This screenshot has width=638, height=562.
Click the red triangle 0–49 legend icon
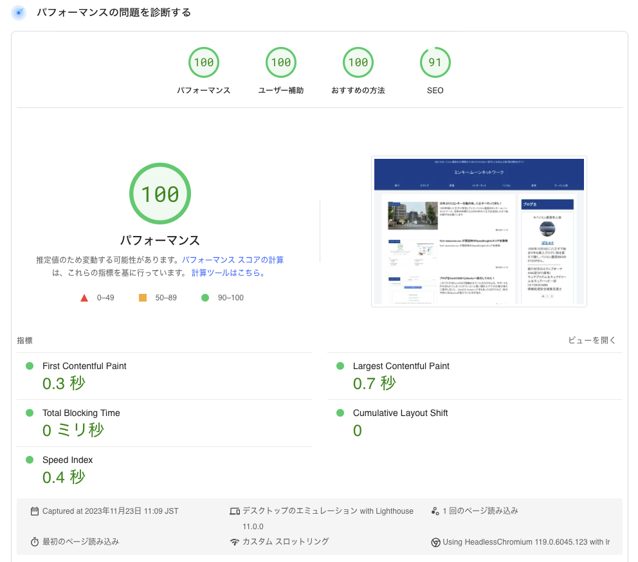click(84, 298)
